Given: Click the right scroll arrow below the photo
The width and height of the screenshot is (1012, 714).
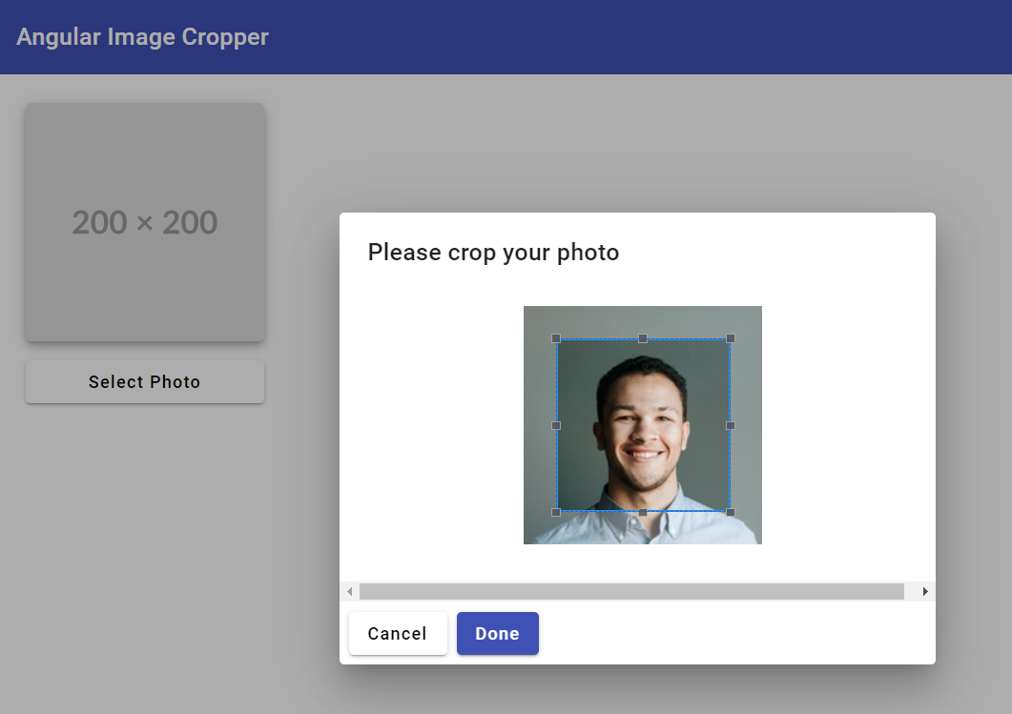Looking at the screenshot, I should 923,591.
